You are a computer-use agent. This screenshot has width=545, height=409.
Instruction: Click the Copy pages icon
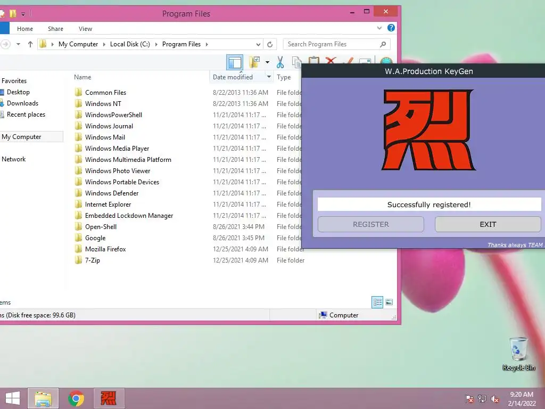coord(296,62)
